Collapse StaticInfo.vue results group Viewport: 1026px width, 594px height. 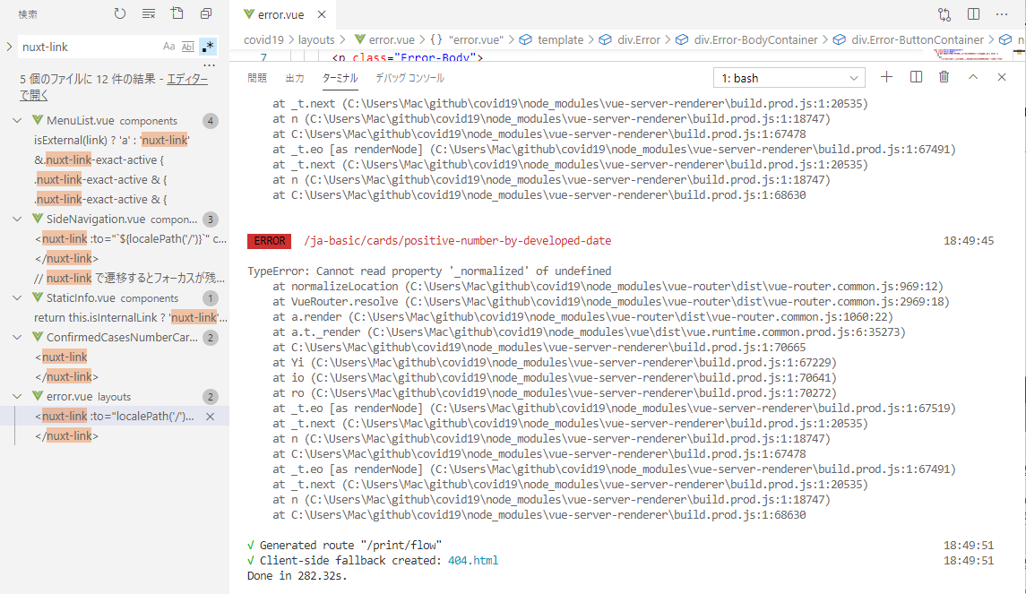18,297
